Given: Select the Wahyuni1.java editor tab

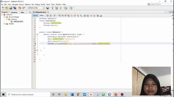Looking at the screenshot, I should (41, 12).
